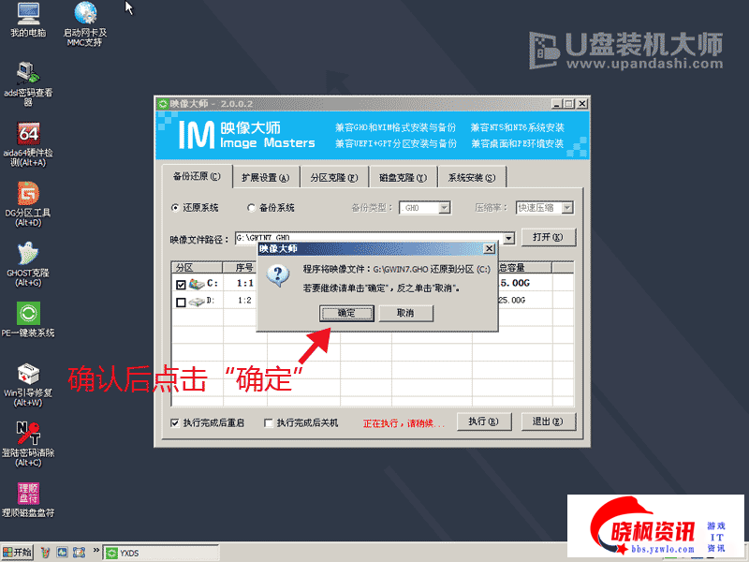The height and width of the screenshot is (562, 749).
Task: Open the 我的电脑 desktop icon
Action: (x=28, y=17)
